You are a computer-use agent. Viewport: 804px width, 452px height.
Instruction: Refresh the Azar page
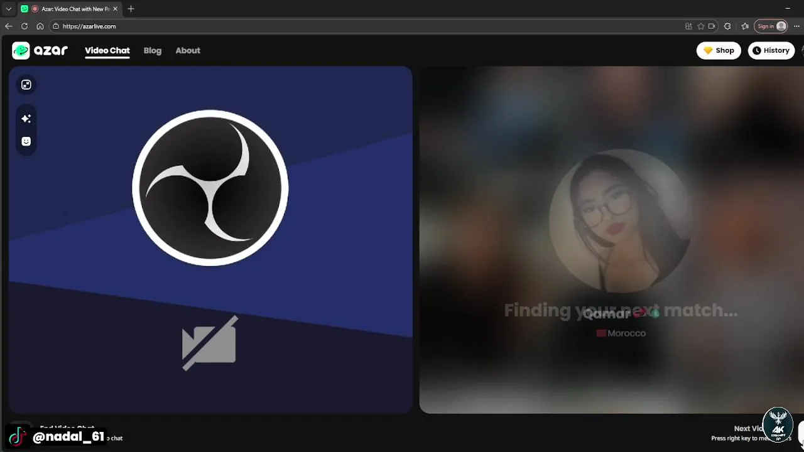coord(24,26)
